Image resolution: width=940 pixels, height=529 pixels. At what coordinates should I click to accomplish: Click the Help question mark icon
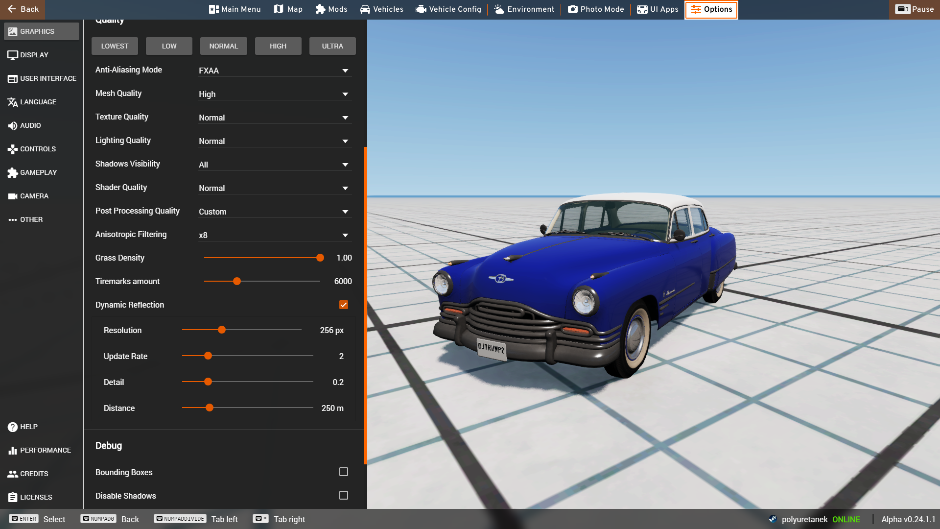pos(12,427)
